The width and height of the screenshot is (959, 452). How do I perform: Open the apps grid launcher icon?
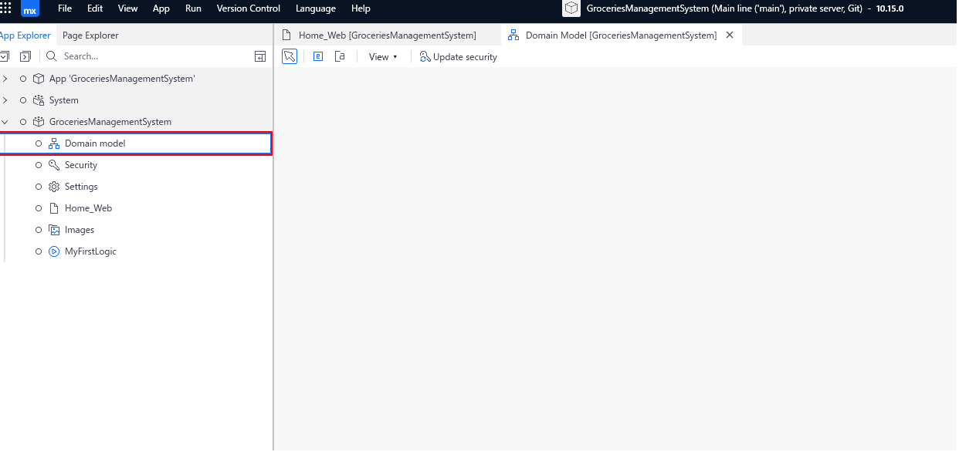tap(5, 8)
